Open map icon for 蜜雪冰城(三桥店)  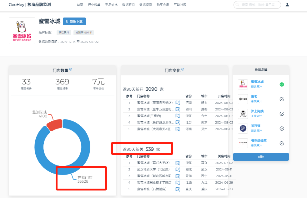tap(178, 116)
